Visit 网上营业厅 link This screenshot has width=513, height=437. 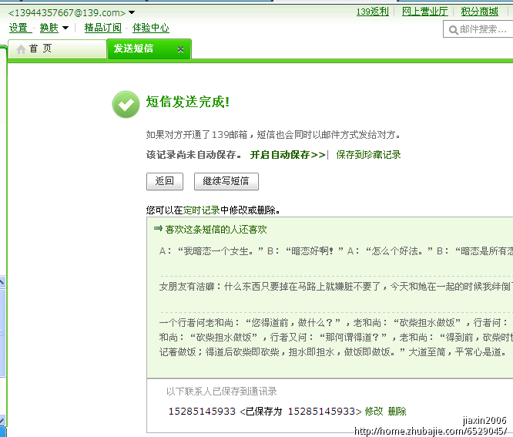[424, 12]
